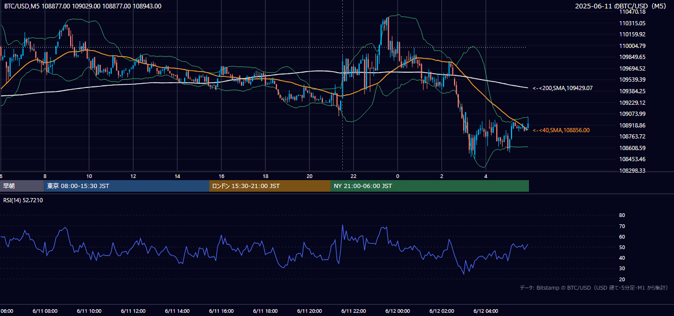Click price axis label 109384.25
Image resolution: width=674 pixels, height=316 pixels.
coord(632,91)
